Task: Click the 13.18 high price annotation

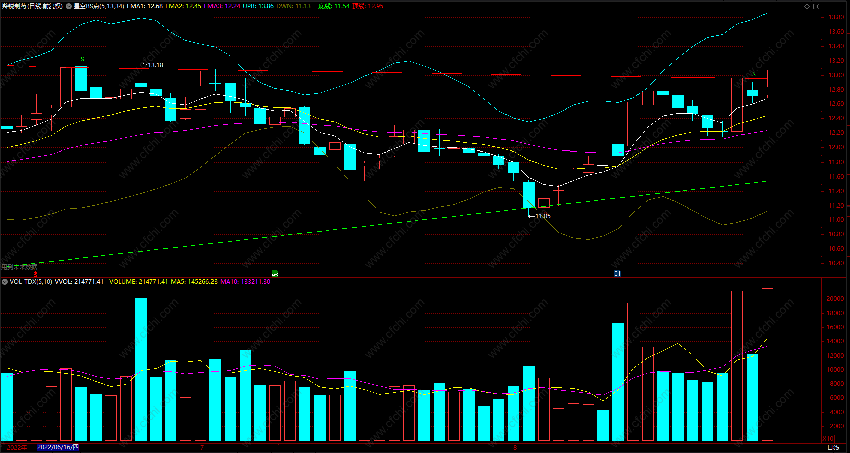Action: click(x=155, y=65)
